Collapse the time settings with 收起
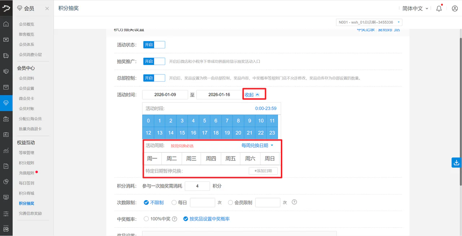Viewport: 462px width, 236px height. click(252, 95)
